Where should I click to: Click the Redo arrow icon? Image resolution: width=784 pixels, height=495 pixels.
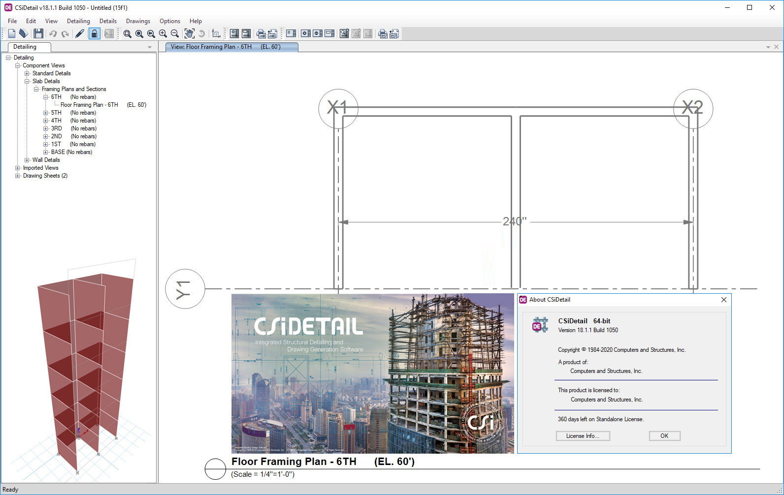coord(65,33)
